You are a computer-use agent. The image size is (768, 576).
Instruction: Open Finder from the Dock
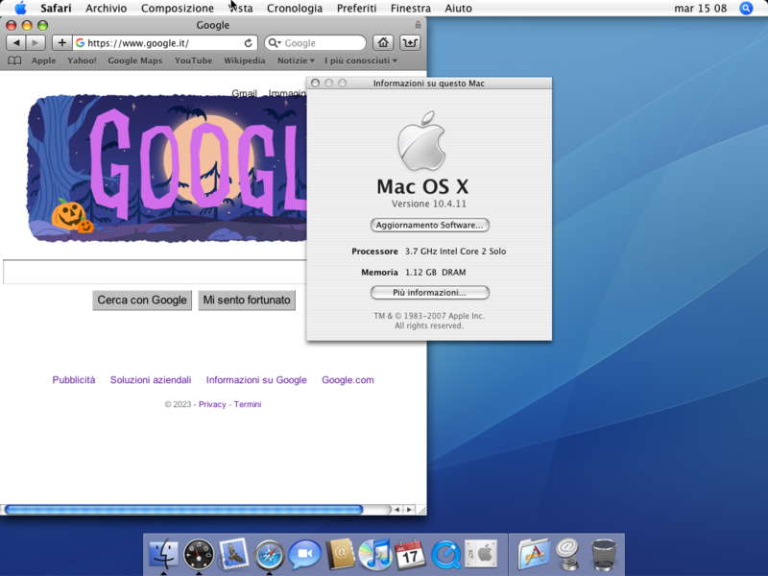tap(164, 554)
